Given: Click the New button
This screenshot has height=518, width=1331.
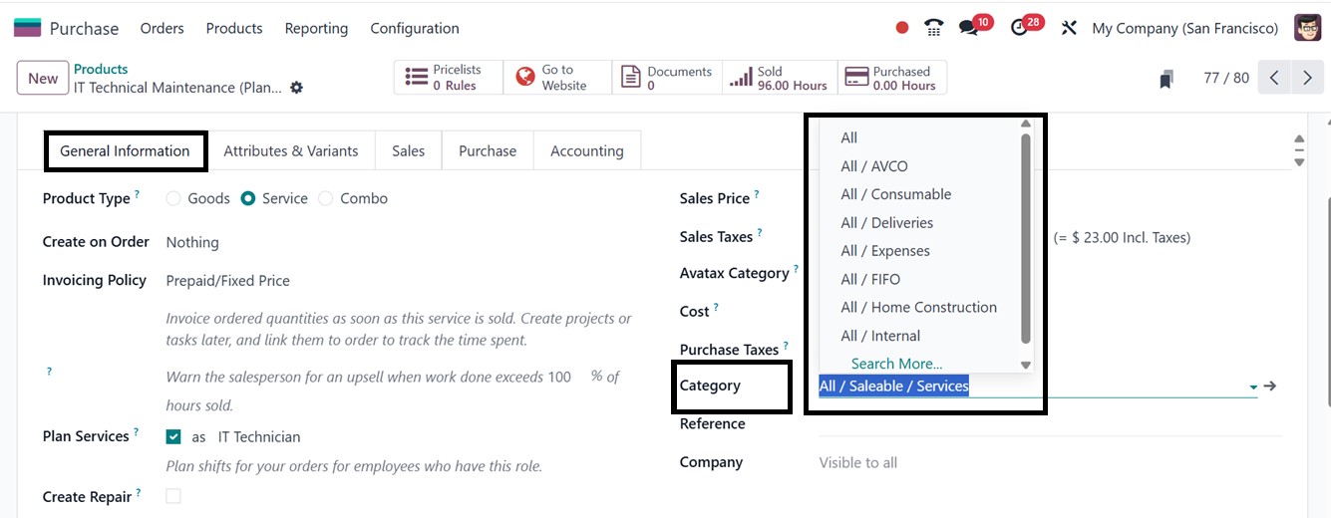Looking at the screenshot, I should (43, 79).
